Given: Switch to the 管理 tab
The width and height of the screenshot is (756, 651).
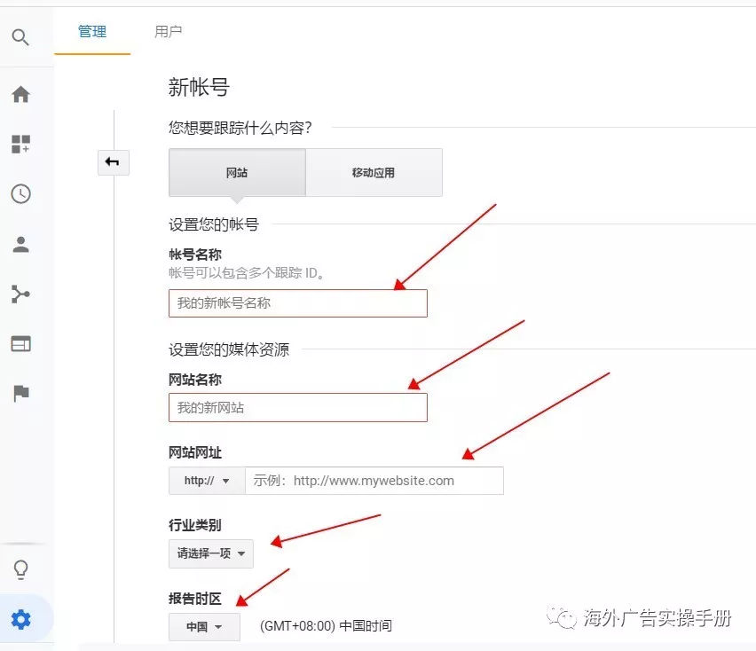Looking at the screenshot, I should tap(92, 32).
